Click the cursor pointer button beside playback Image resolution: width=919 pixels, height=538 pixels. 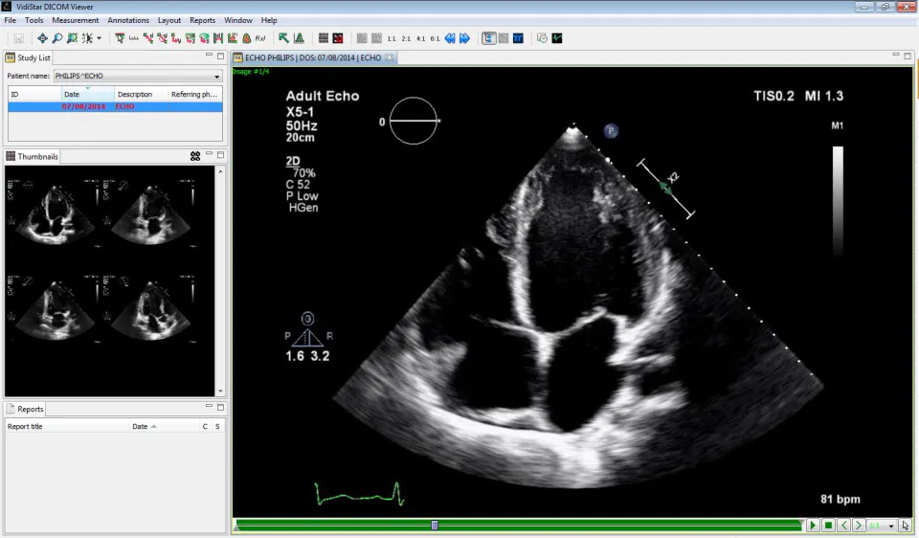pyautogui.click(x=906, y=526)
